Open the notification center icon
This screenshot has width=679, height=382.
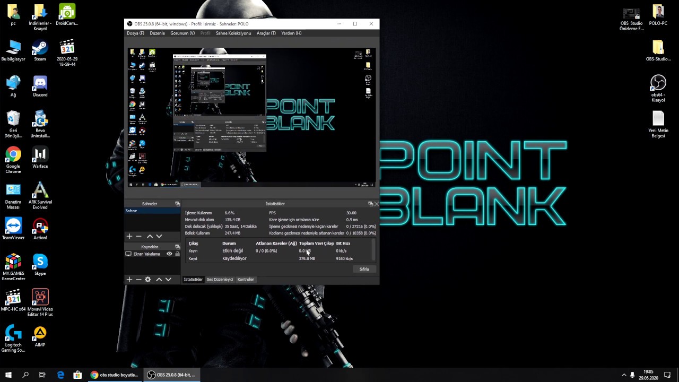point(667,375)
